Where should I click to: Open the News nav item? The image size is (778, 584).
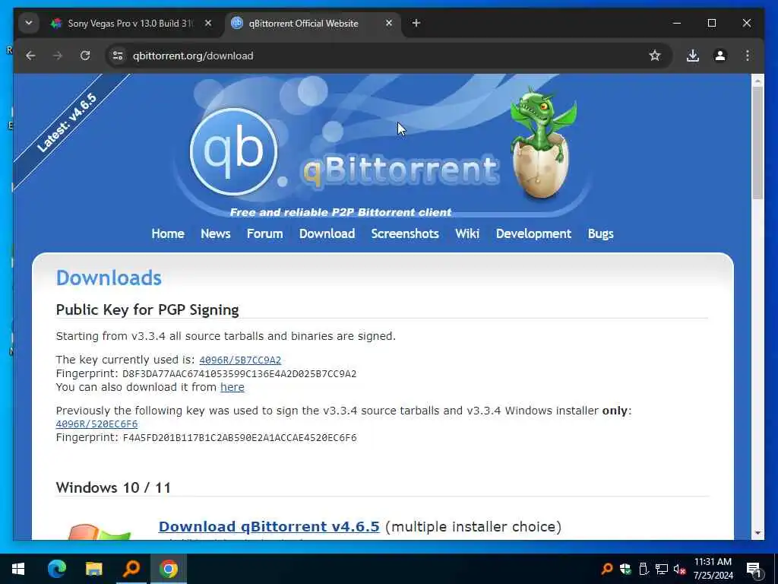pyautogui.click(x=215, y=233)
